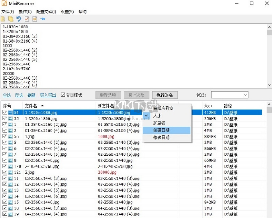Viewport: 272px width, 218px height.
Task: Click the 全选 link
Action: 7,95
